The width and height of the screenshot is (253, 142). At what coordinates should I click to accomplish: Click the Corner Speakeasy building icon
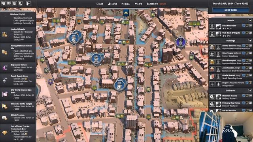(212, 54)
